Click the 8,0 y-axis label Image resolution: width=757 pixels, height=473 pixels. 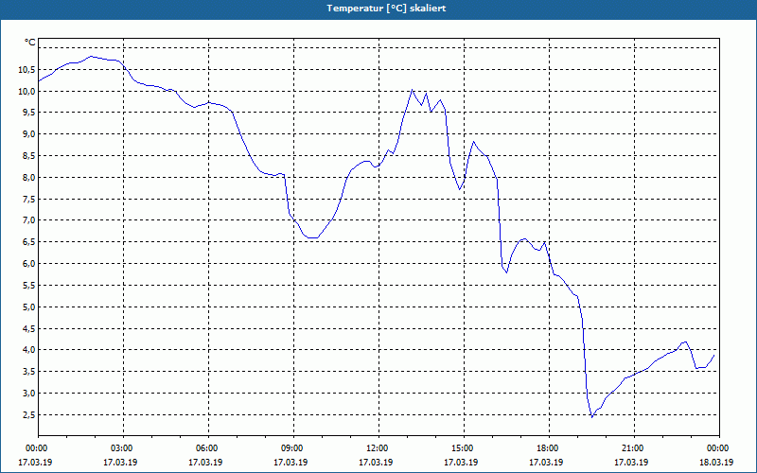pos(28,178)
